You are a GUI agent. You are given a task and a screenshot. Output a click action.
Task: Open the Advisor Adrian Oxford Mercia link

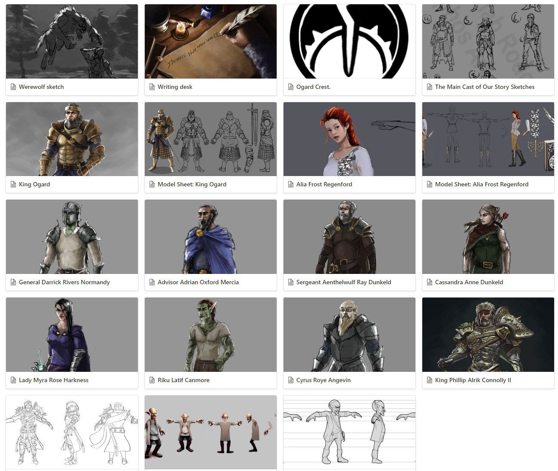(x=199, y=282)
